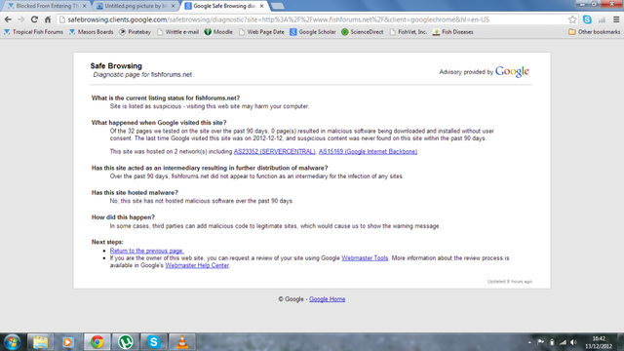Open AS15169 Google Internet Backbone link
The image size is (624, 351).
point(368,152)
